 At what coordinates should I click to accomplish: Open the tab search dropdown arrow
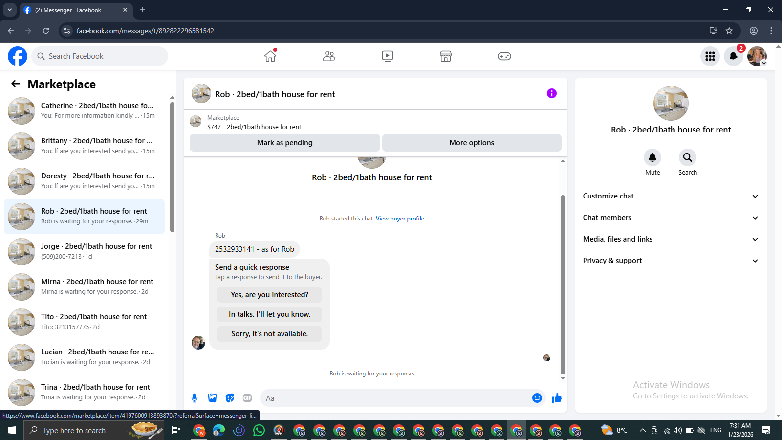[10, 10]
